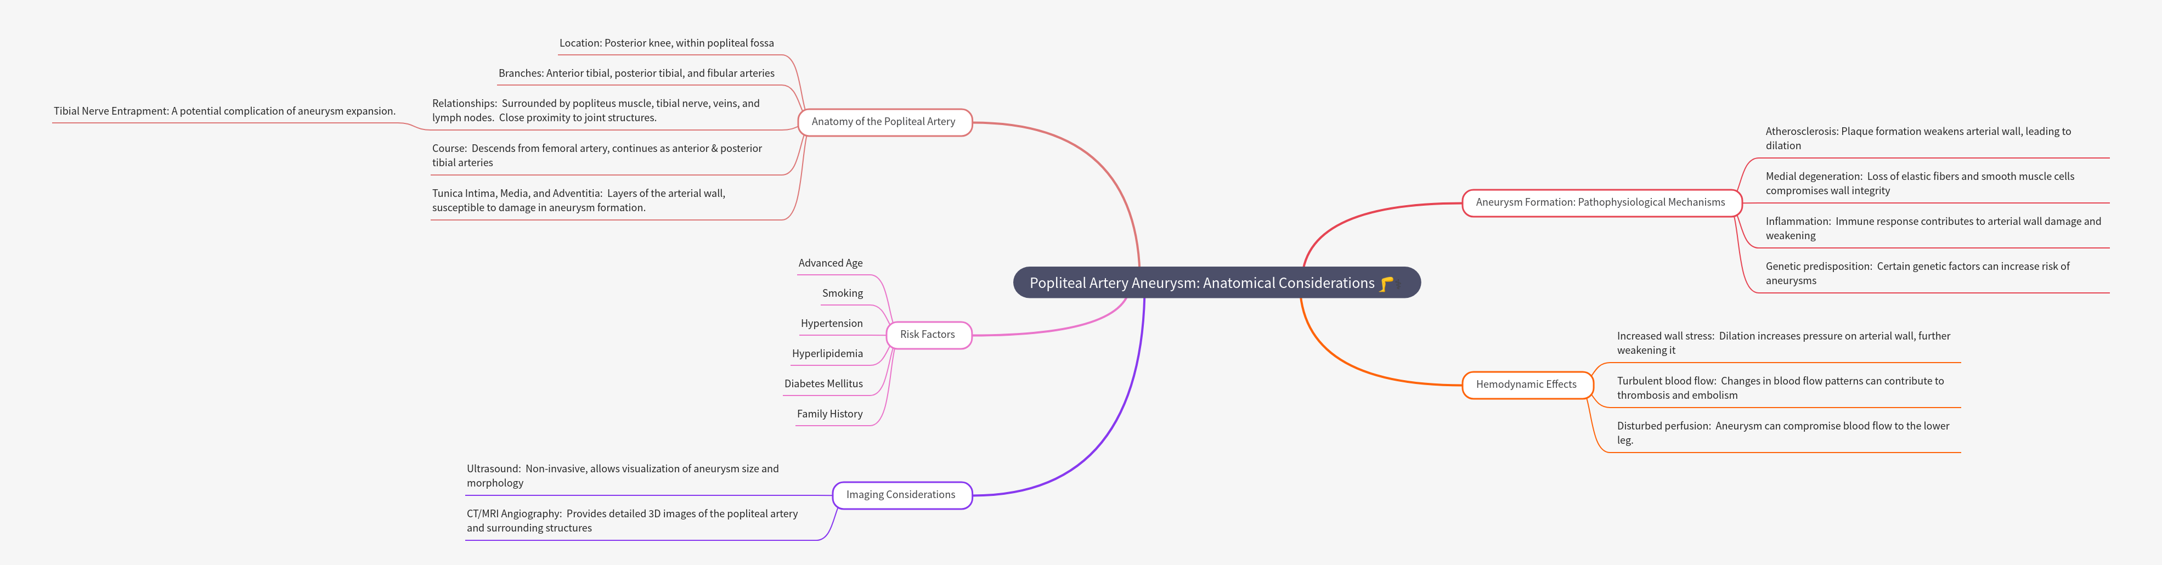The height and width of the screenshot is (565, 2162).
Task: Click the 'Disturbed perfusion' hemodynamic note
Action: click(x=1782, y=433)
